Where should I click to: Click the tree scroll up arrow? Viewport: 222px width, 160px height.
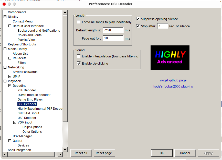point(65,12)
